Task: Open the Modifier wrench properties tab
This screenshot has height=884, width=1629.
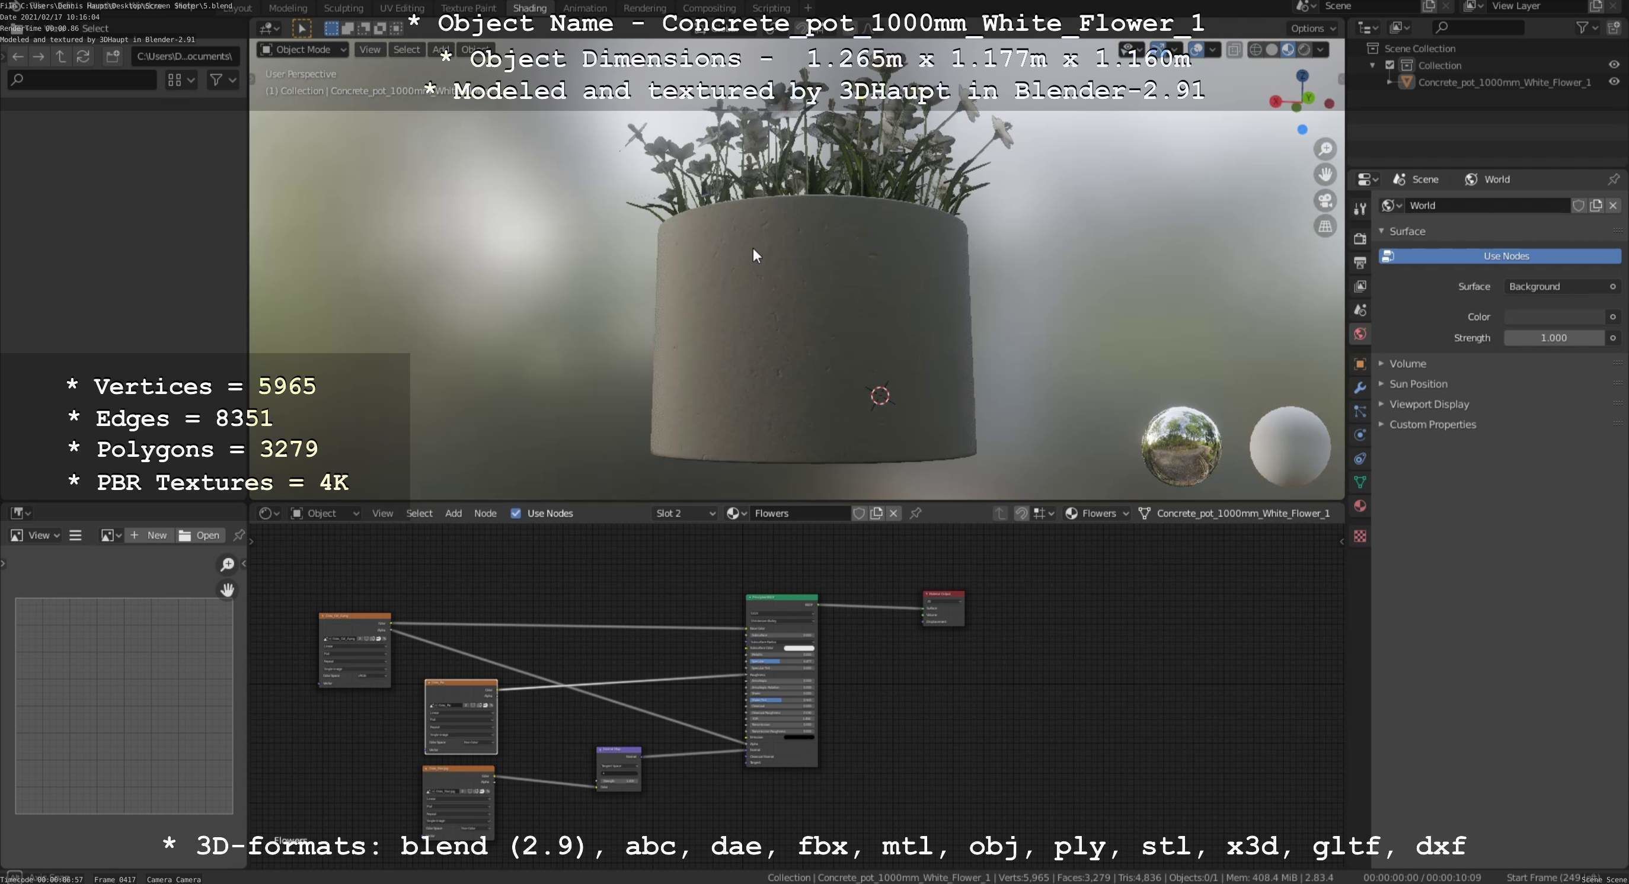Action: pyautogui.click(x=1360, y=387)
